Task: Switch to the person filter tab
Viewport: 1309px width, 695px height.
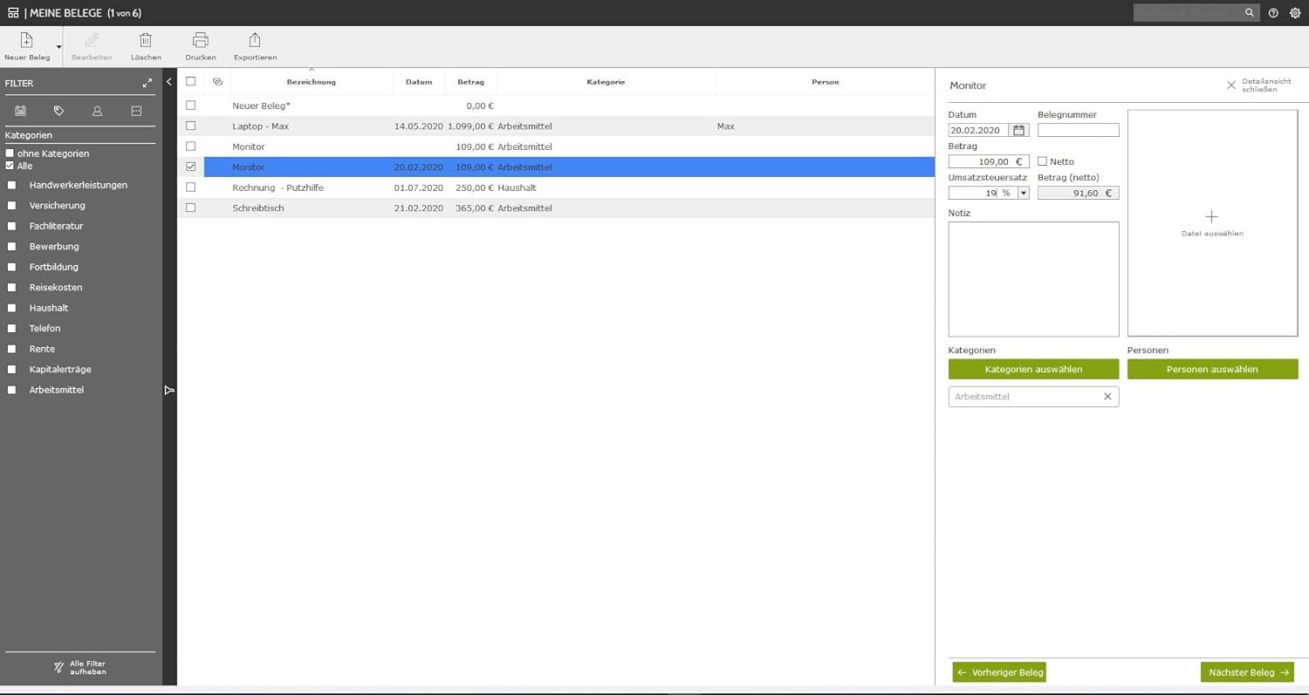Action: point(98,111)
